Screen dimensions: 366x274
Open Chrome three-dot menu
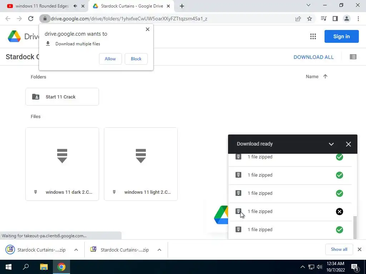point(358,19)
